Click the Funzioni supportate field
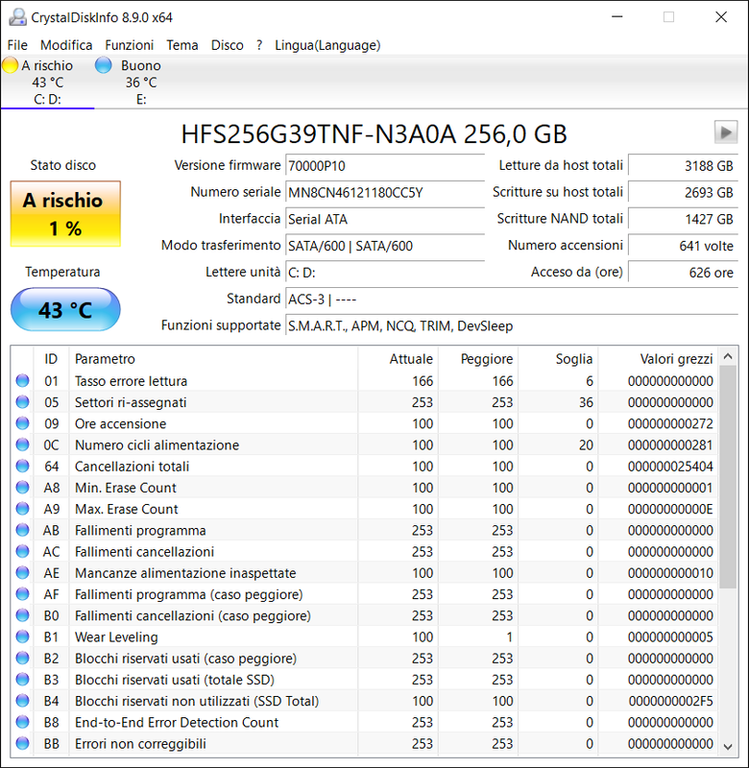 click(512, 325)
